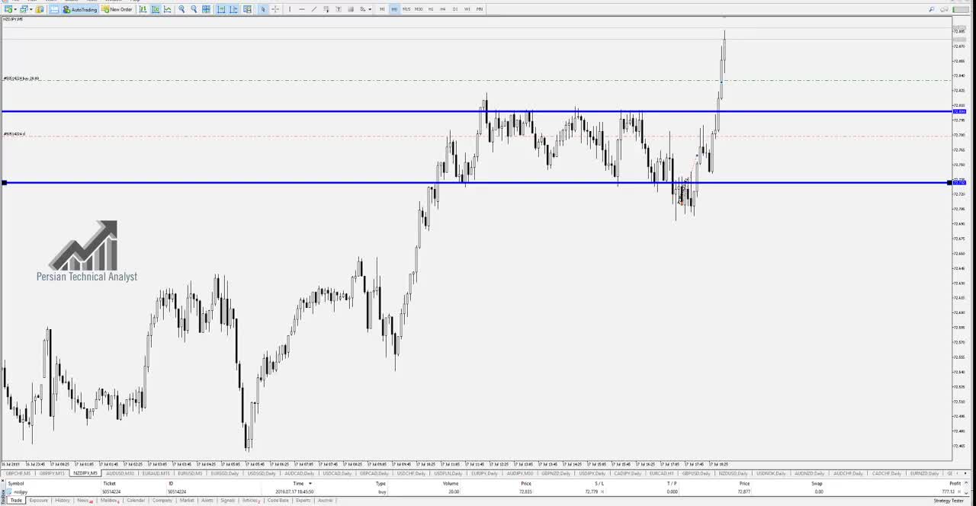Expand the New Chart dropdown arrow
The width and height of the screenshot is (976, 506).
pyautogui.click(x=14, y=9)
